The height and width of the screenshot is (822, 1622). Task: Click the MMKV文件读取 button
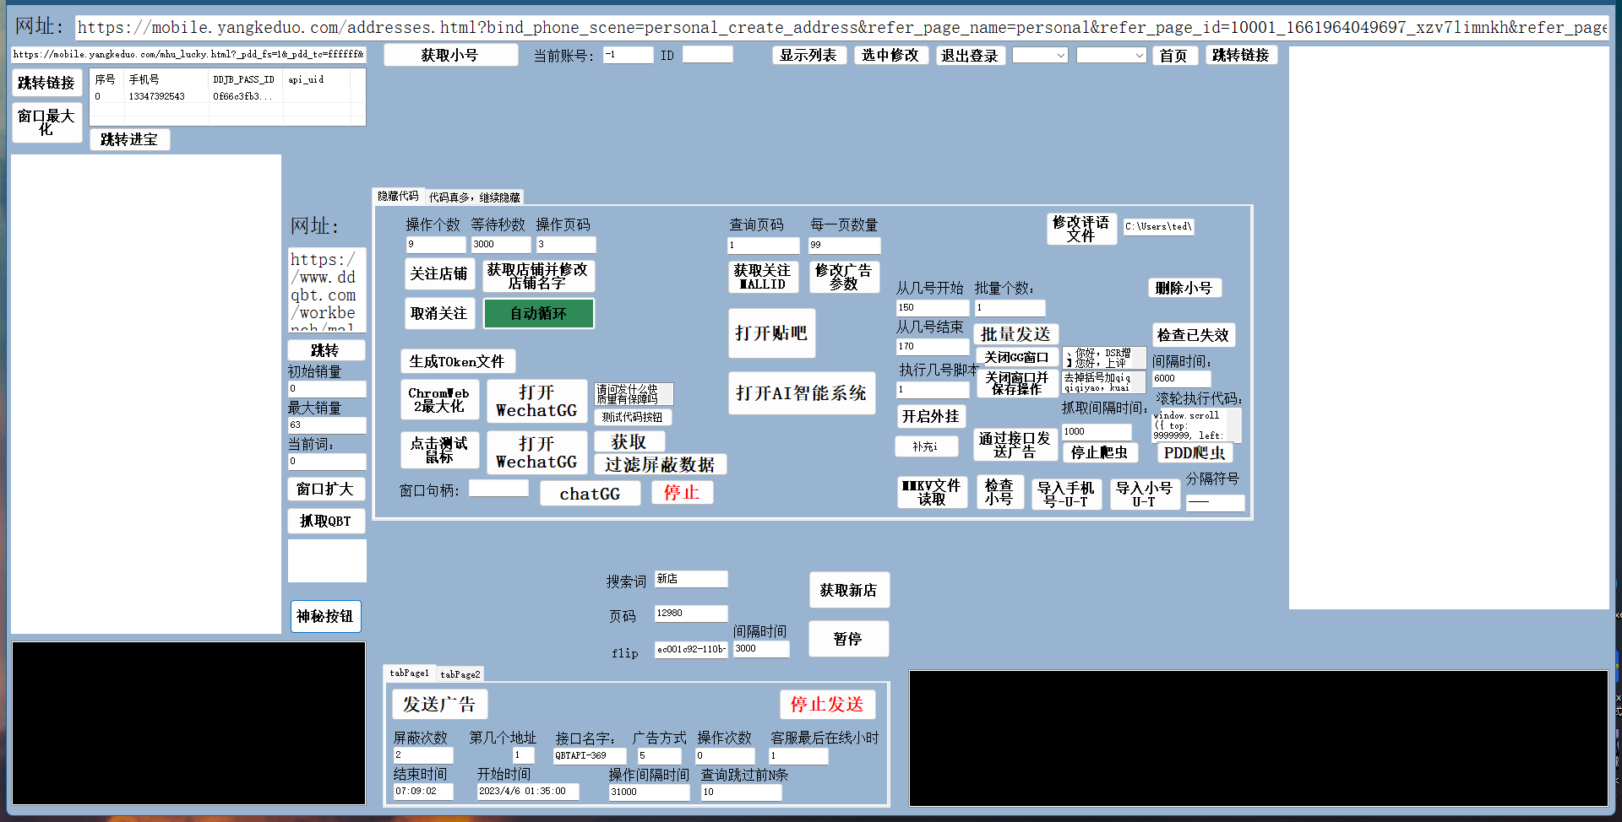[x=932, y=492]
